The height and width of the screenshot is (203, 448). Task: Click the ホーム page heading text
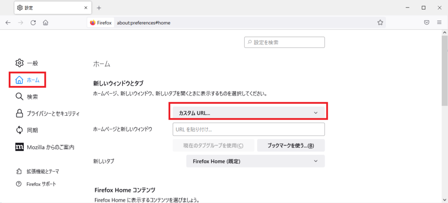pos(101,64)
